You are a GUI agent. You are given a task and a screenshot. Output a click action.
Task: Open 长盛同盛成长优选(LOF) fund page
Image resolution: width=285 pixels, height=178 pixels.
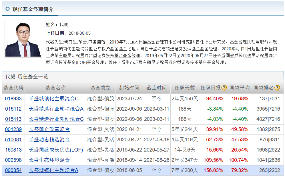tap(56, 150)
